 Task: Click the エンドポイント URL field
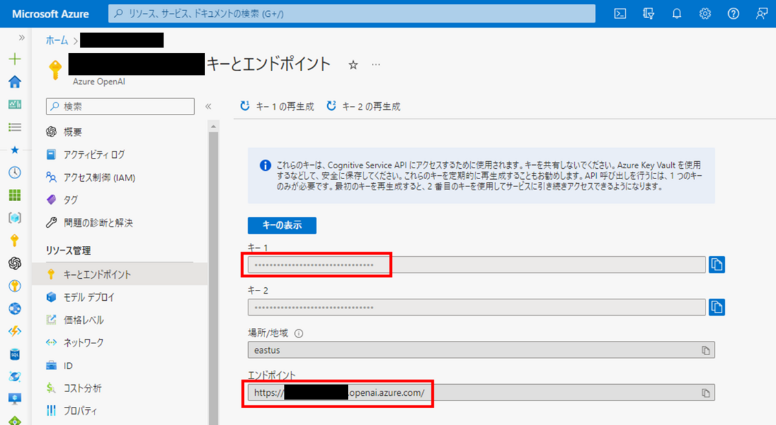[x=481, y=393]
